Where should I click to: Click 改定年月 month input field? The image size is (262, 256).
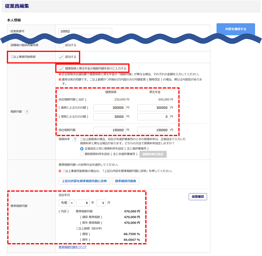101,203
